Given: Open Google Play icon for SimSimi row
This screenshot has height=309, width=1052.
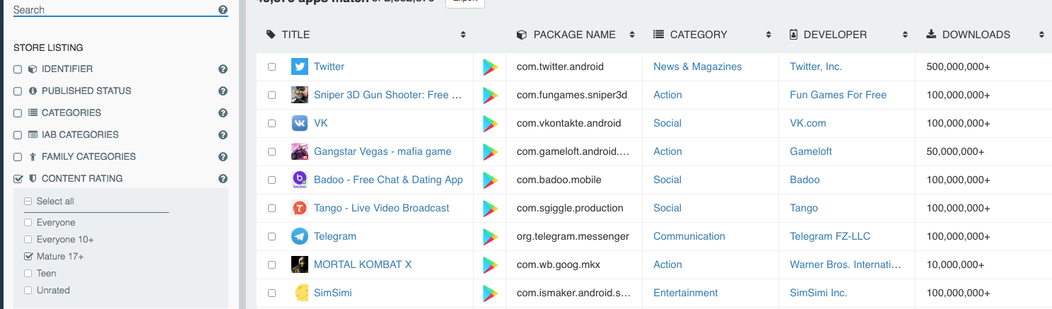Looking at the screenshot, I should pos(490,293).
